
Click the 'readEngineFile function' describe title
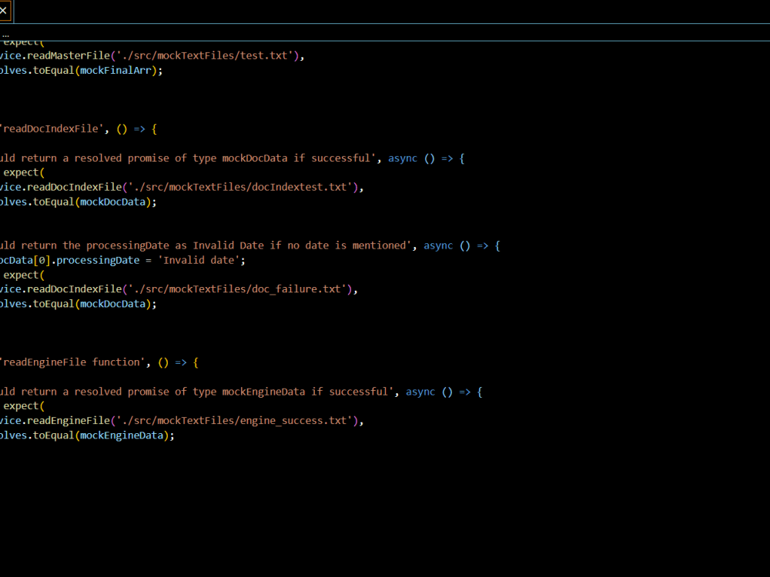[x=72, y=362]
